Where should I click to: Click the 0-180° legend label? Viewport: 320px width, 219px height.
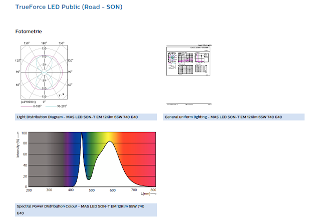[x=38, y=106]
